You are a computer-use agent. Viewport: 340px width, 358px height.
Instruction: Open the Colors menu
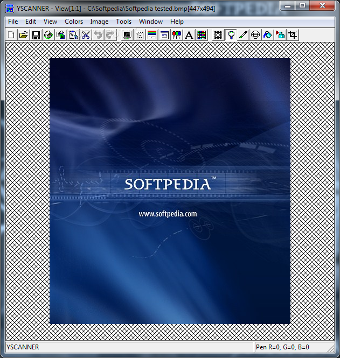(74, 22)
